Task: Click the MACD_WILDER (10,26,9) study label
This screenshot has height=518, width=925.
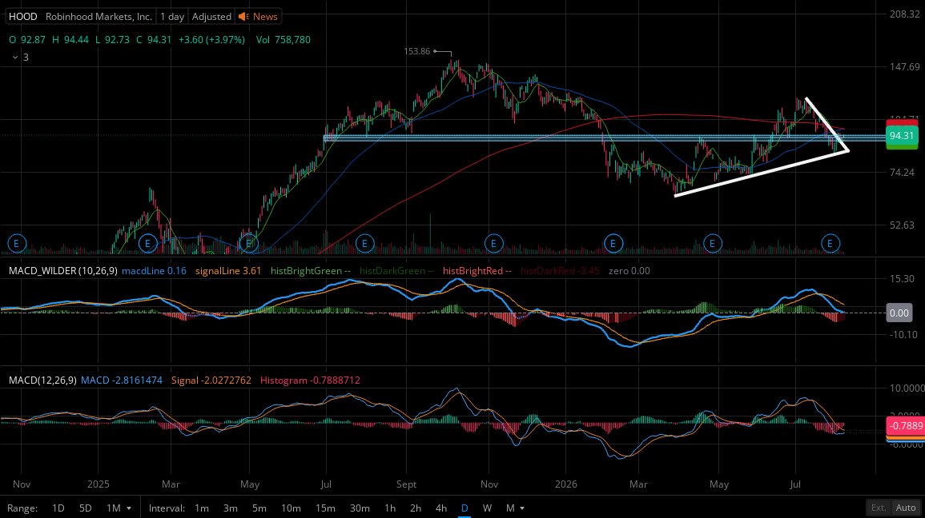Action: point(63,271)
